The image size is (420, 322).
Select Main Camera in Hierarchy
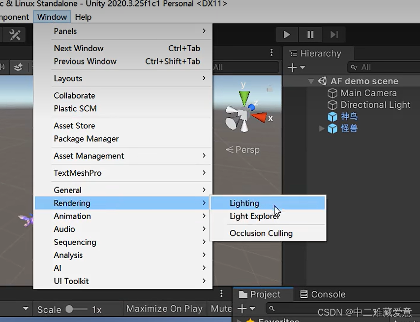pos(368,93)
